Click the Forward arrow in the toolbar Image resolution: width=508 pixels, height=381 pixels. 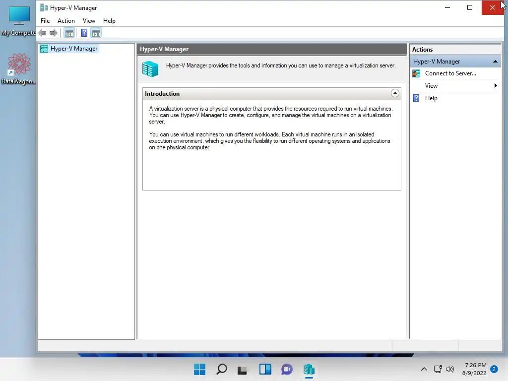[54, 33]
